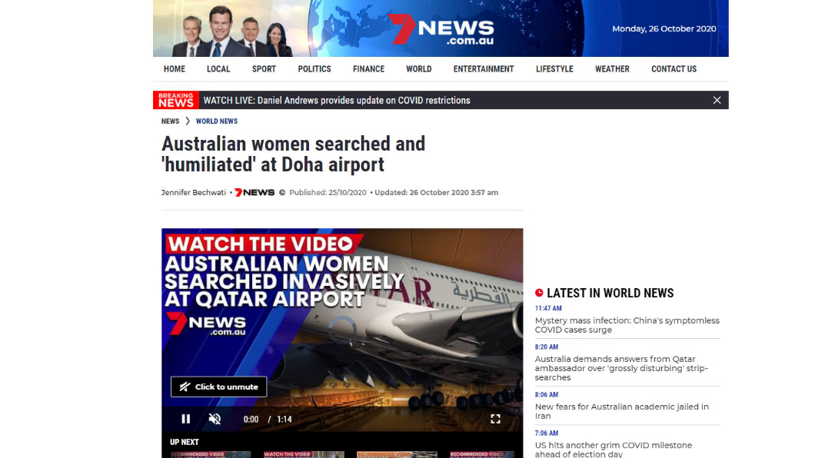Open 'New fears for Australian academic jailed in Iran'

pyautogui.click(x=622, y=411)
